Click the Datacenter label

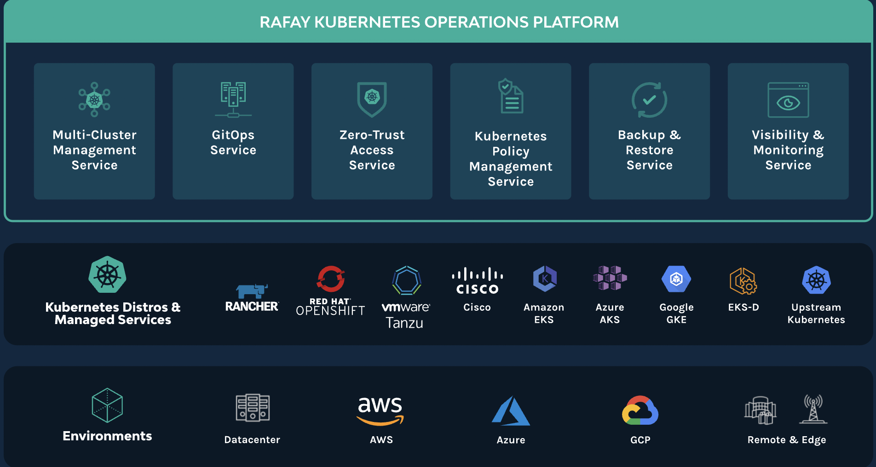(252, 440)
